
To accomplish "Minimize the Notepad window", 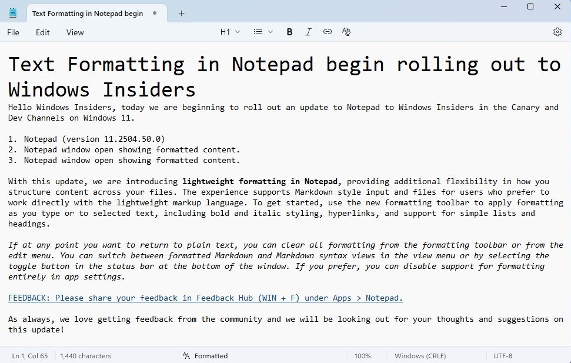I will 504,6.
